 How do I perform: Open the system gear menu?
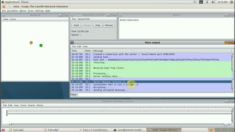point(231,2)
